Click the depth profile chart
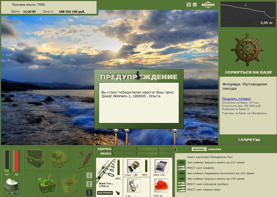 [x=248, y=15]
